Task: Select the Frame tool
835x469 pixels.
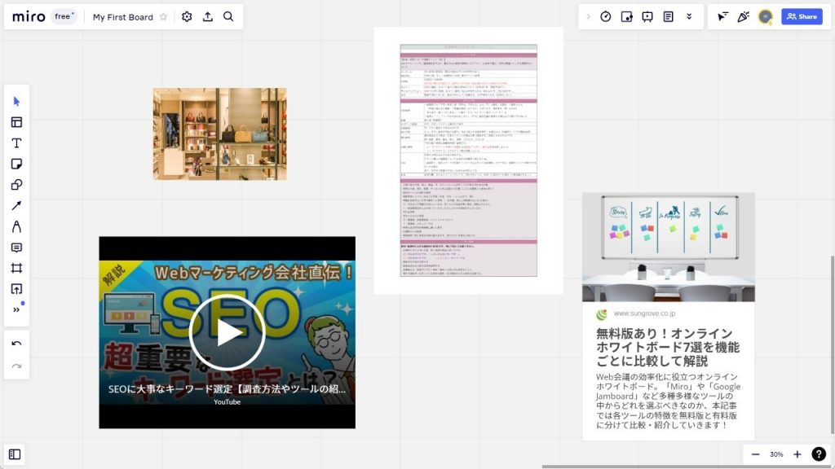Action: click(16, 268)
